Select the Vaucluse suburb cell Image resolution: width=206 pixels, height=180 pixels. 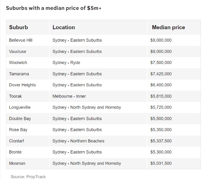[x=28, y=52]
